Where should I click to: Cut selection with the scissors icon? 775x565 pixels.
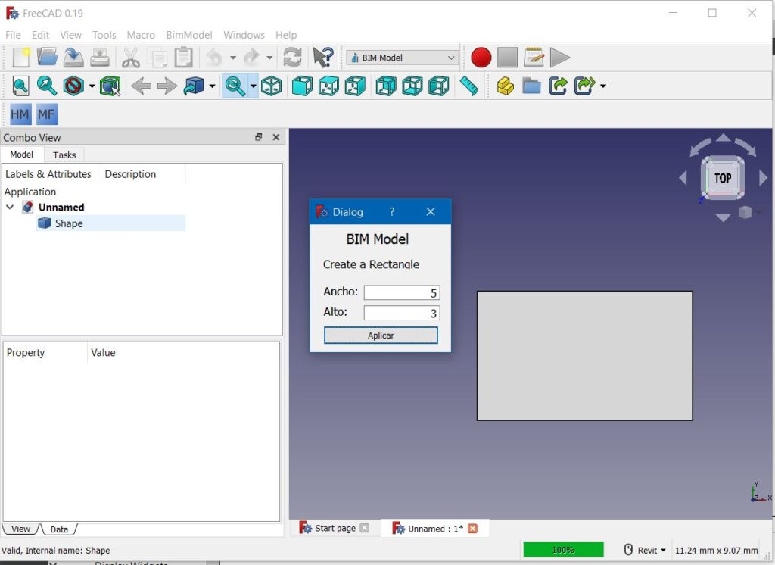coord(130,58)
